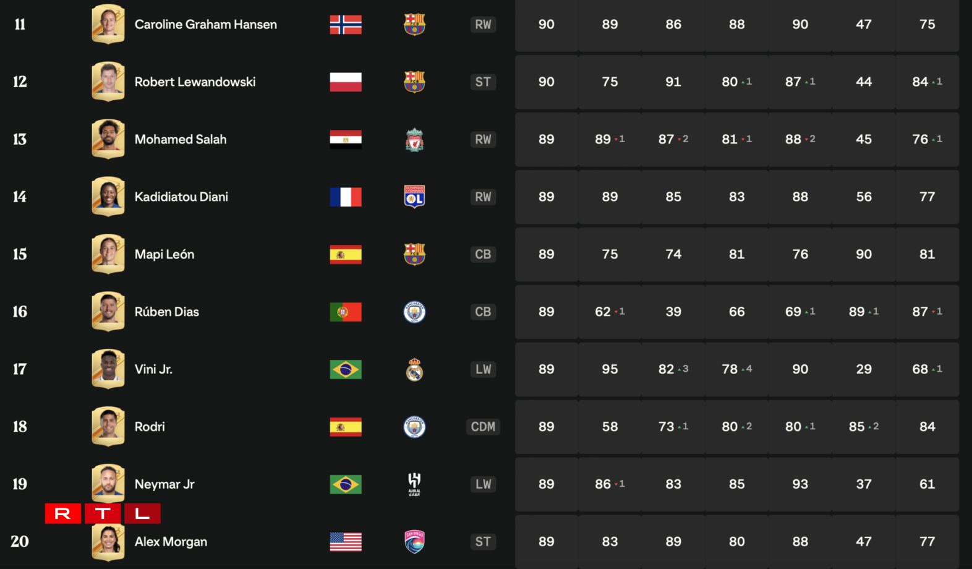Click Al Hilal logo in Neymar Jr row
Image resolution: width=972 pixels, height=569 pixels.
[x=414, y=484]
